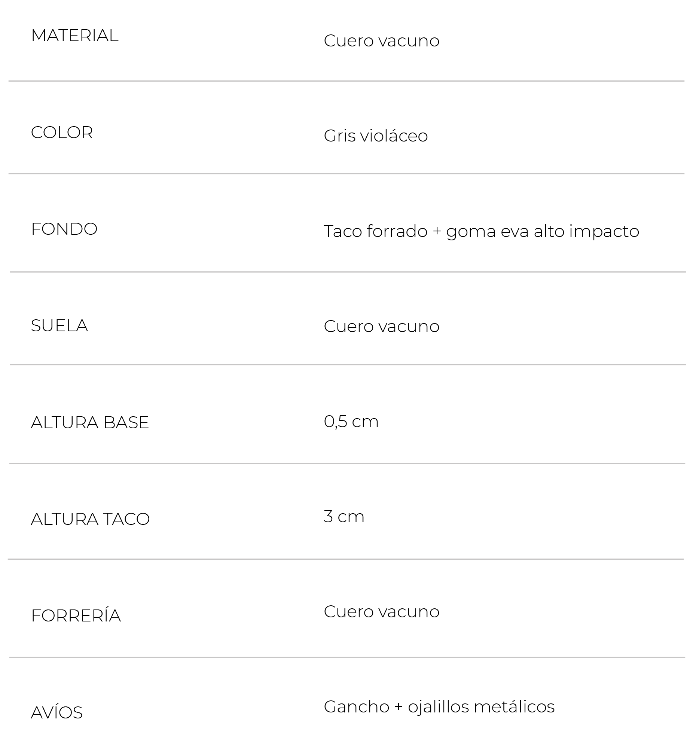Select the '0,5 cm' value
The image size is (696, 742).
[x=351, y=422]
